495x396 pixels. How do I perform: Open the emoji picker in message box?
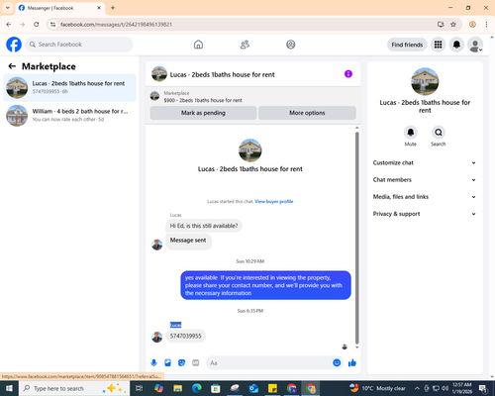tap(337, 363)
